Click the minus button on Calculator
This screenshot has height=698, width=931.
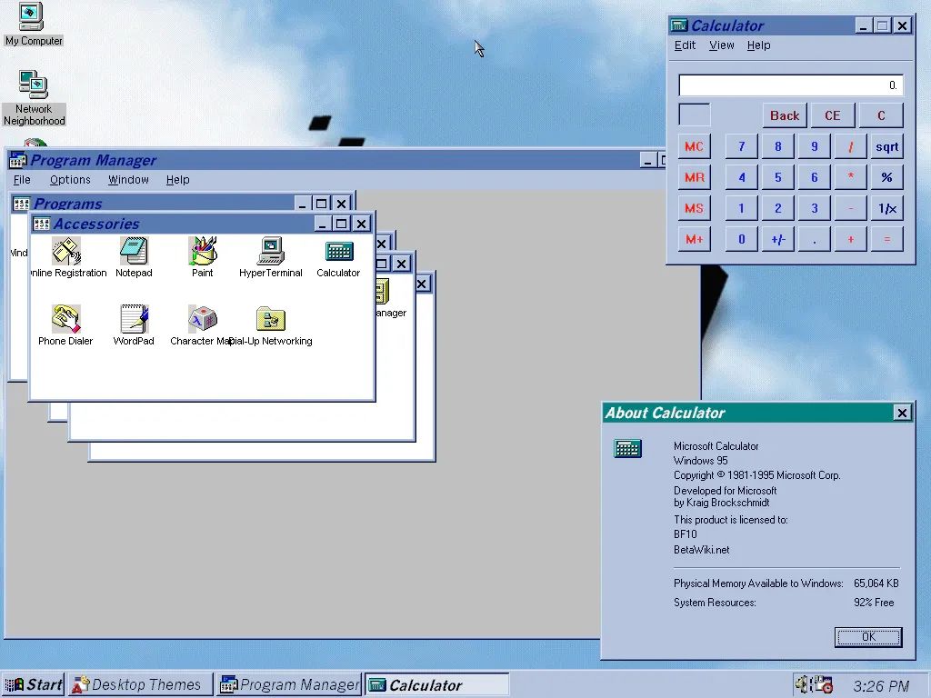coord(850,208)
